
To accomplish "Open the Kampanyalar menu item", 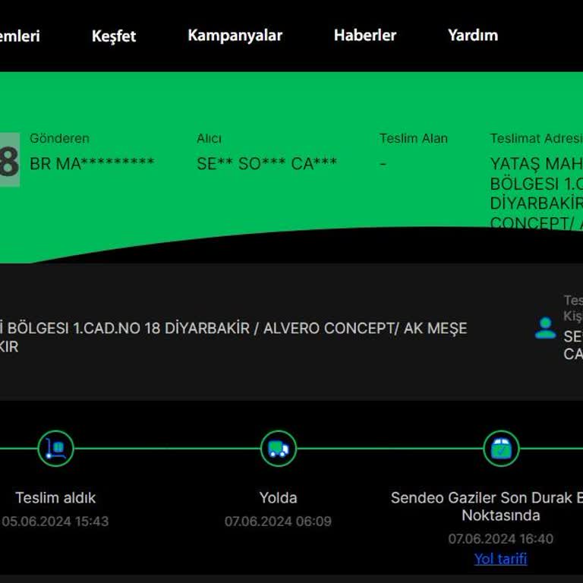I will (x=235, y=36).
